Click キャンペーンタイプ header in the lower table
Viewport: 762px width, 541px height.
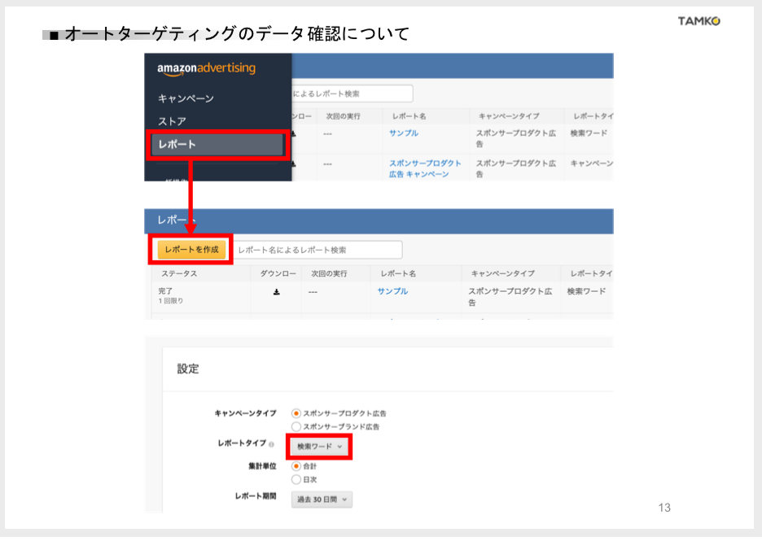pyautogui.click(x=503, y=273)
